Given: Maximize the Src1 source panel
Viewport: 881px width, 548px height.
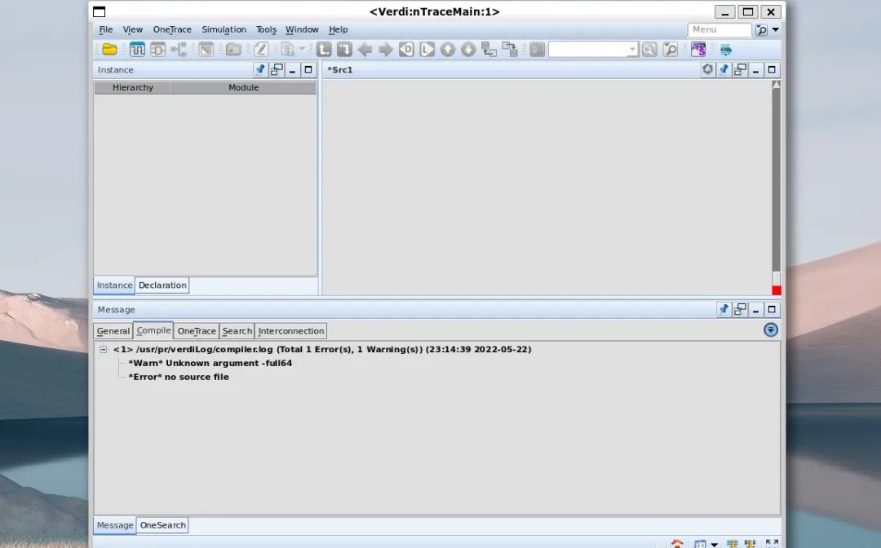Looking at the screenshot, I should pyautogui.click(x=772, y=69).
